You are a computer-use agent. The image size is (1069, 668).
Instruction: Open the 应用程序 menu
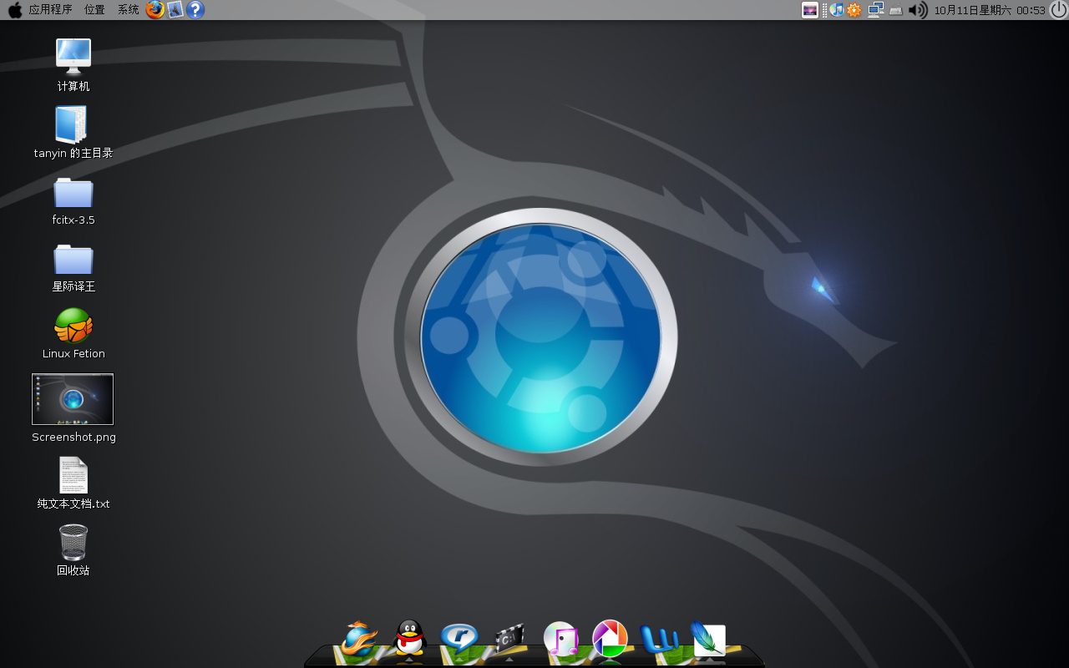50,10
